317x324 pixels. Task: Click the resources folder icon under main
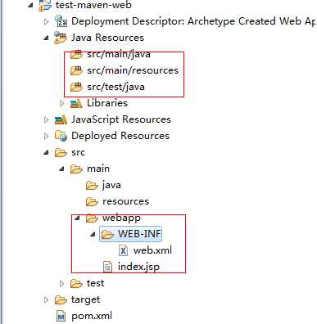pyautogui.click(x=92, y=201)
